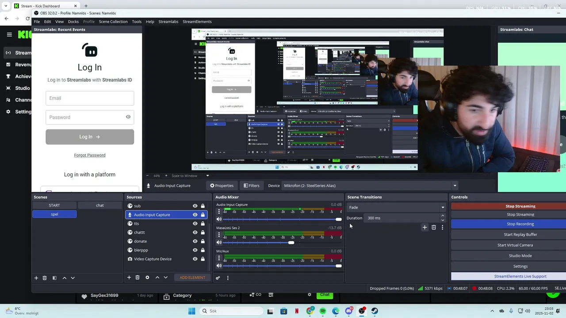Move source down arrow in Sources panel

pos(166,277)
